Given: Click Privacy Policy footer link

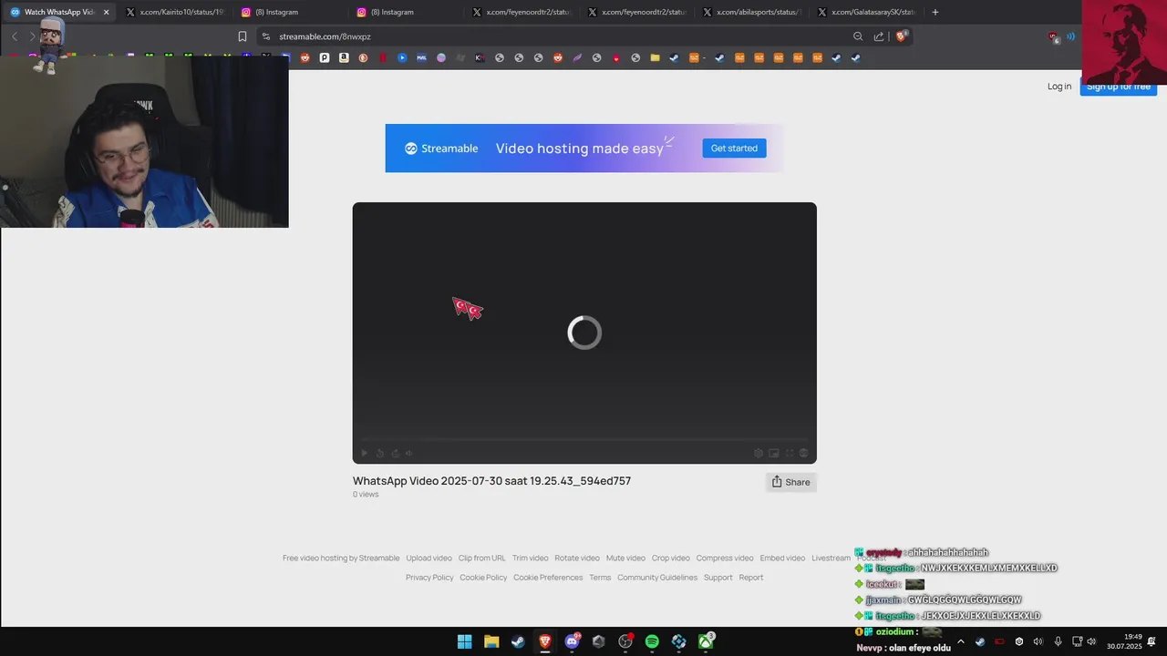Looking at the screenshot, I should [429, 578].
